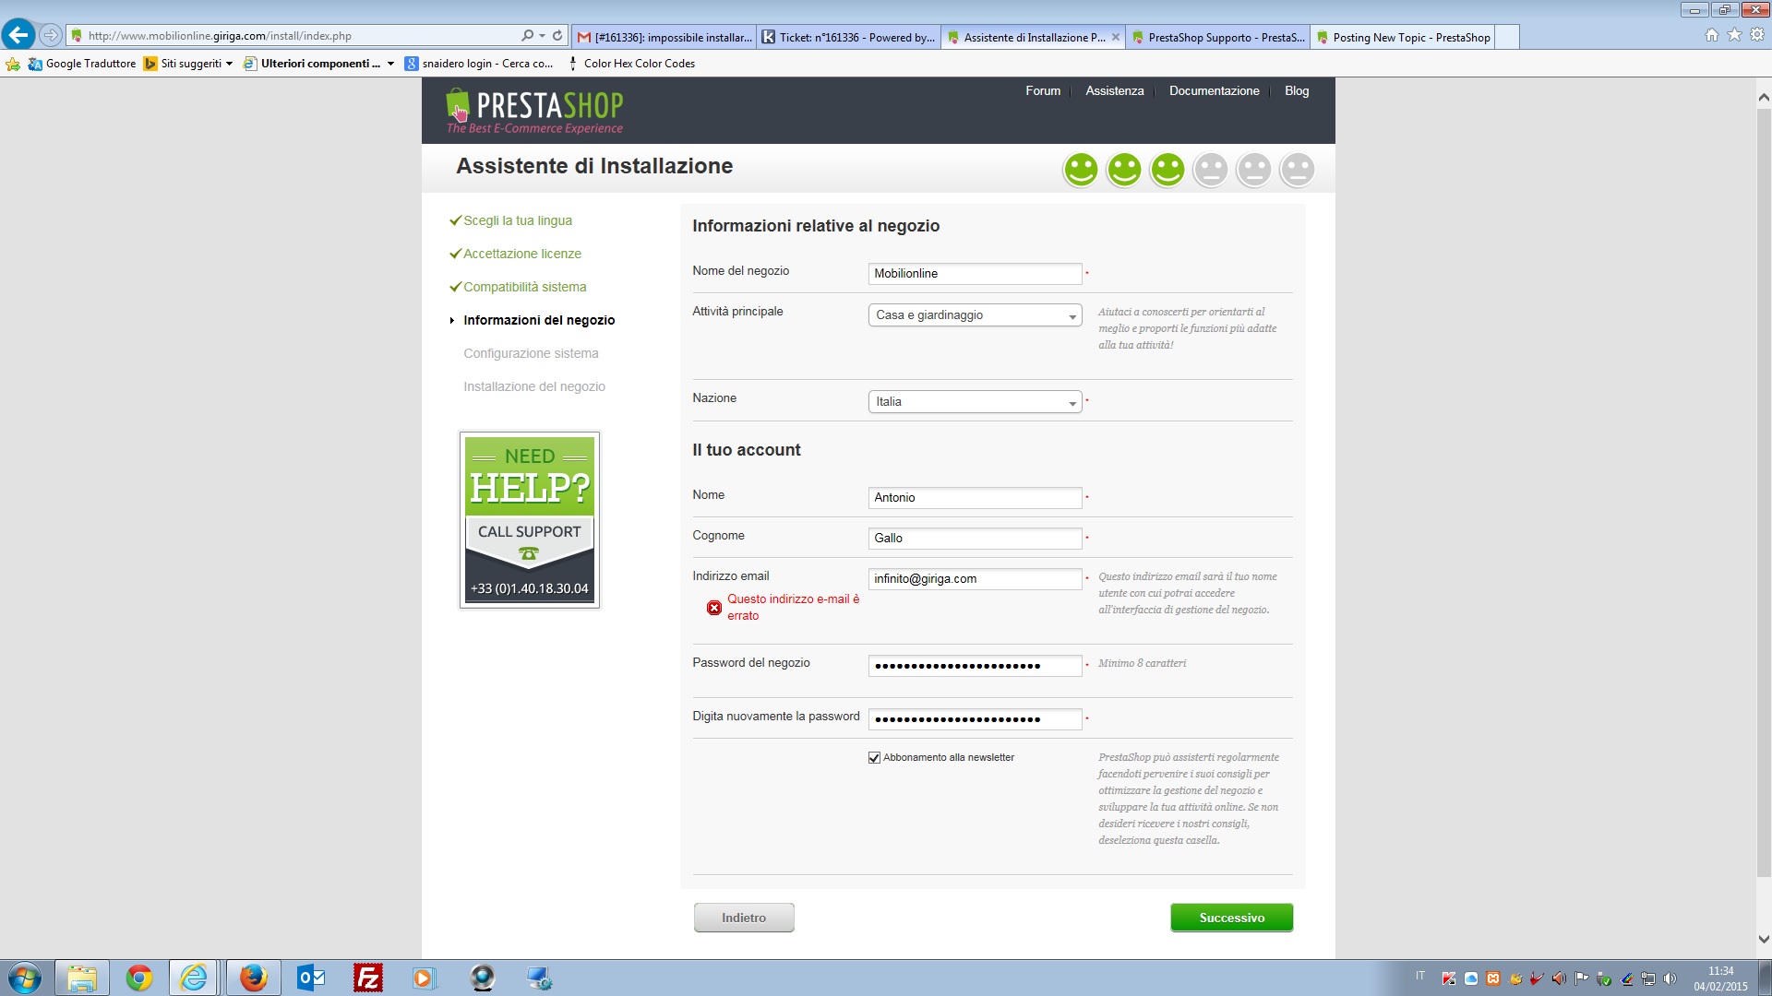This screenshot has height=996, width=1772.
Task: Click the PrestaShop logo in header
Action: click(x=533, y=111)
